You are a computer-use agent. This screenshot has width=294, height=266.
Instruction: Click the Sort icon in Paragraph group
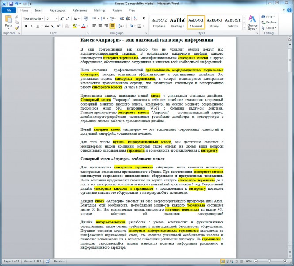click(136, 19)
